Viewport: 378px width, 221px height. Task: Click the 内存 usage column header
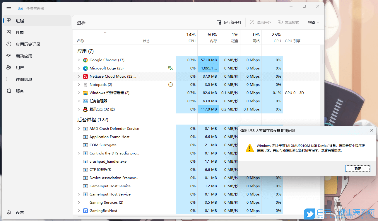pos(208,37)
